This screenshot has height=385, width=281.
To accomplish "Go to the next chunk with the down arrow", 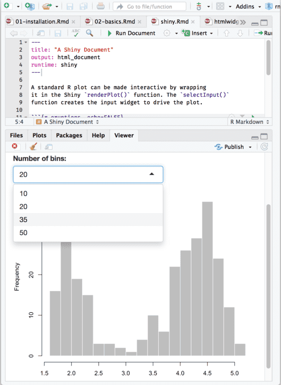I will tap(240, 33).
